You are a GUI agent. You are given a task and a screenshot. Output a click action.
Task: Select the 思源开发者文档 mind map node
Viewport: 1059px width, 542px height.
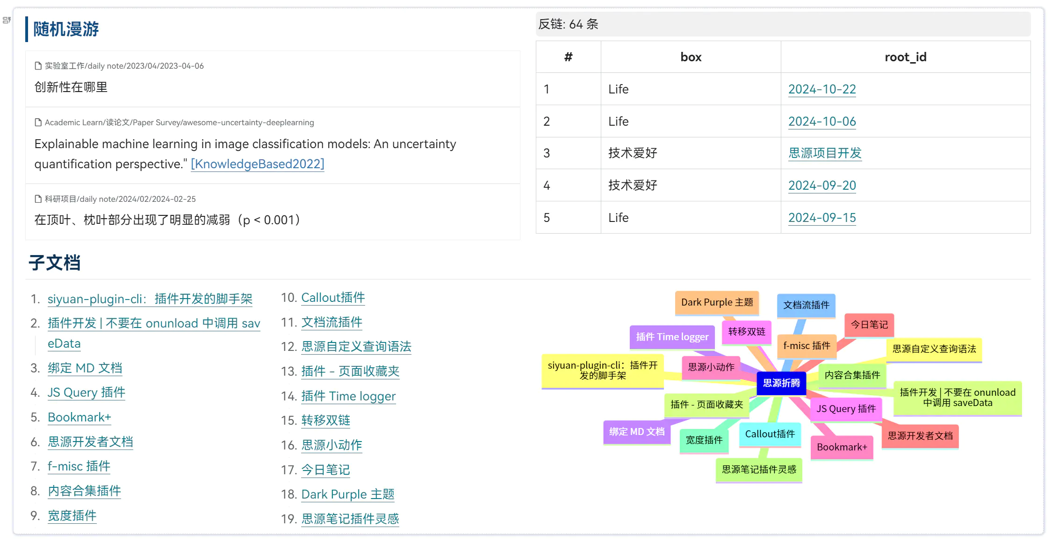pos(920,436)
